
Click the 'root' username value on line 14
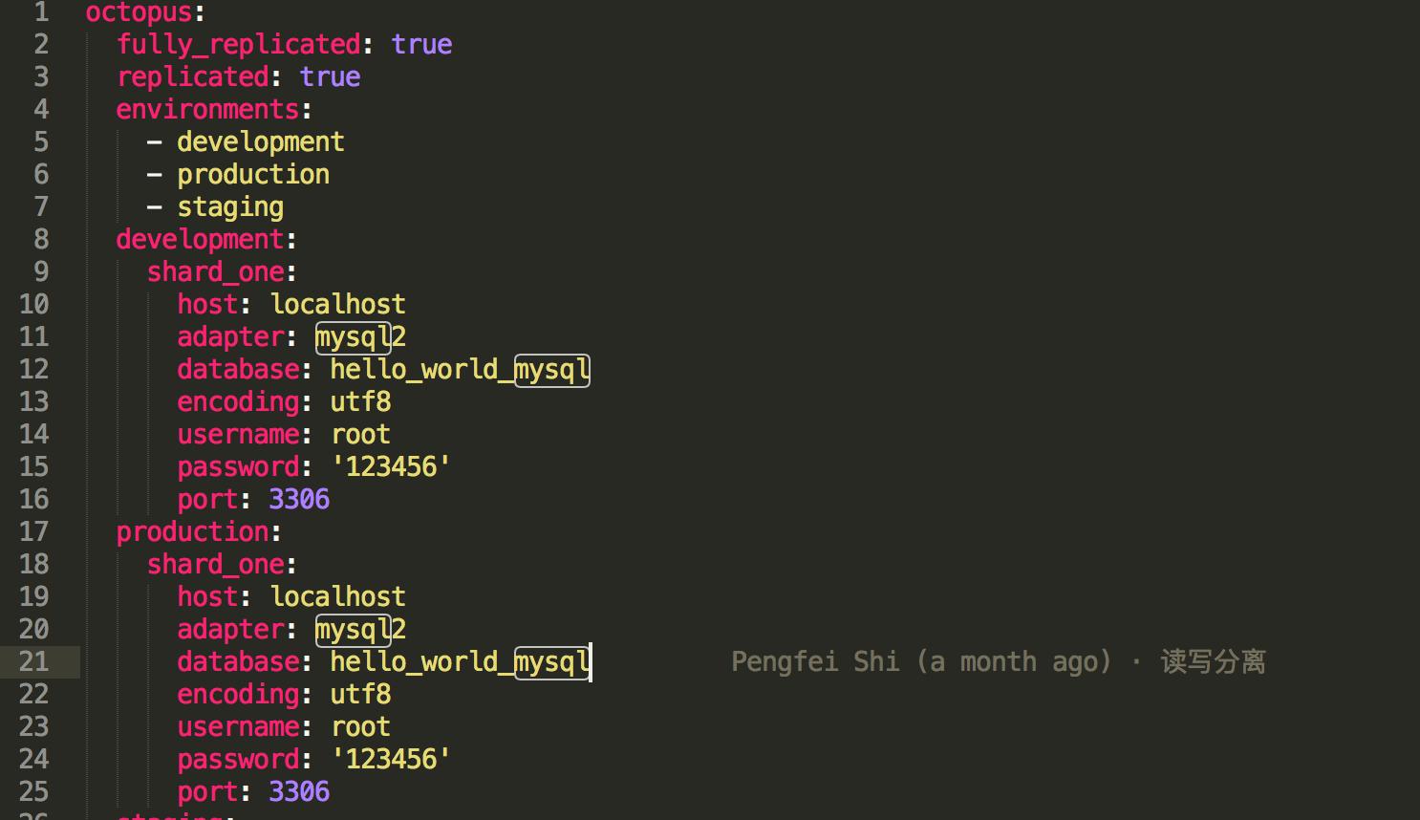(x=360, y=435)
